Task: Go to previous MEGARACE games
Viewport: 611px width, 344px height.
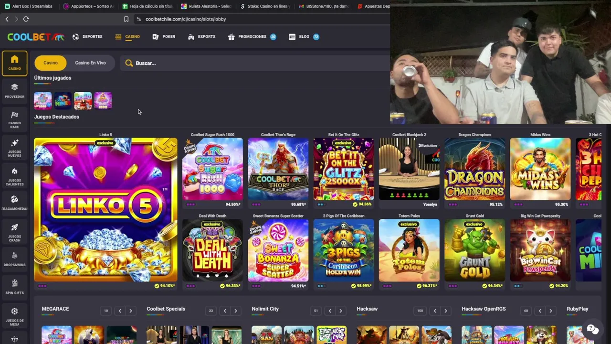Action: point(120,311)
